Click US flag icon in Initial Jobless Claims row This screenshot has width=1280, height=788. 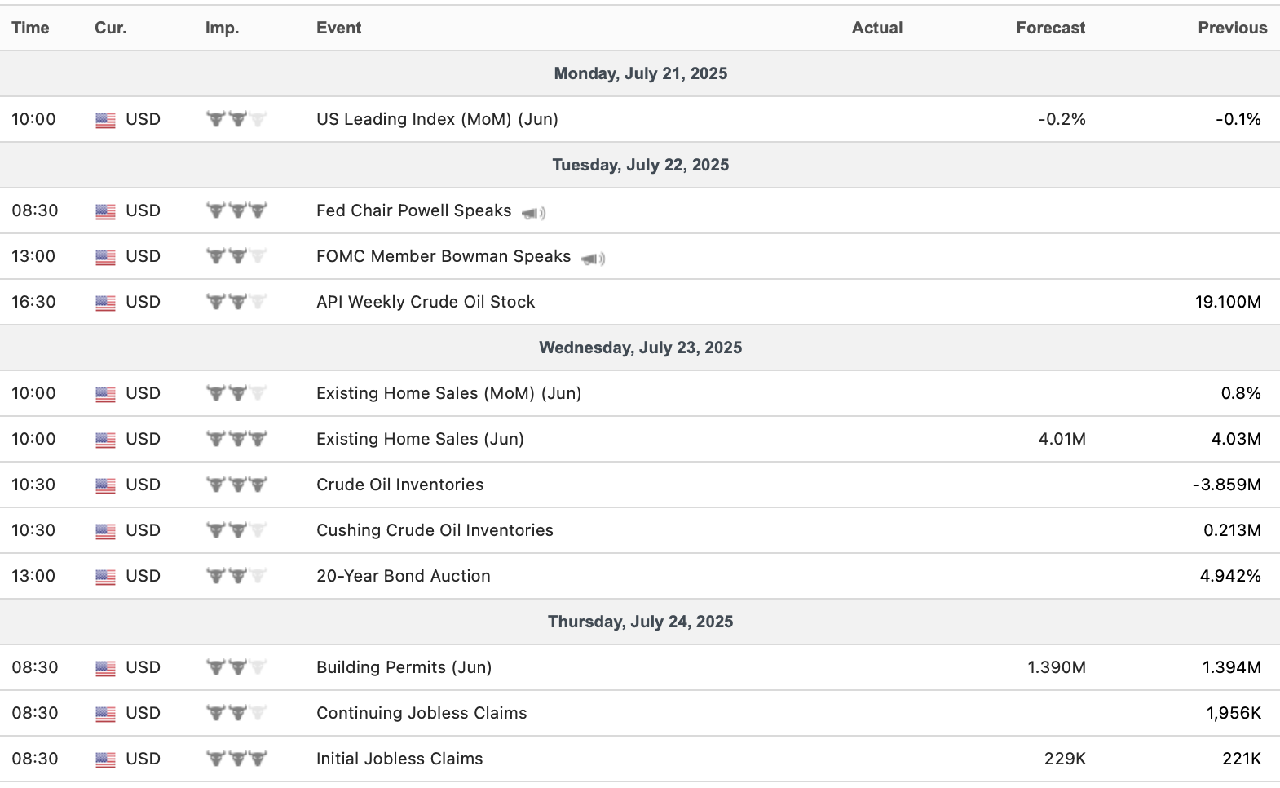[105, 759]
